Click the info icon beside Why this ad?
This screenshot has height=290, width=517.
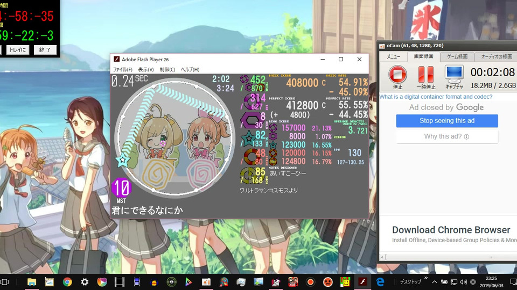click(x=466, y=137)
